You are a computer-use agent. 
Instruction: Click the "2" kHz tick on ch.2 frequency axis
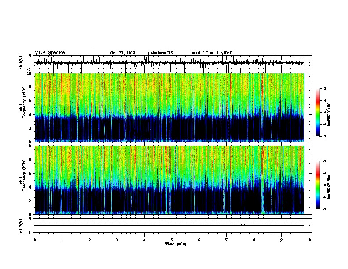point(31,201)
